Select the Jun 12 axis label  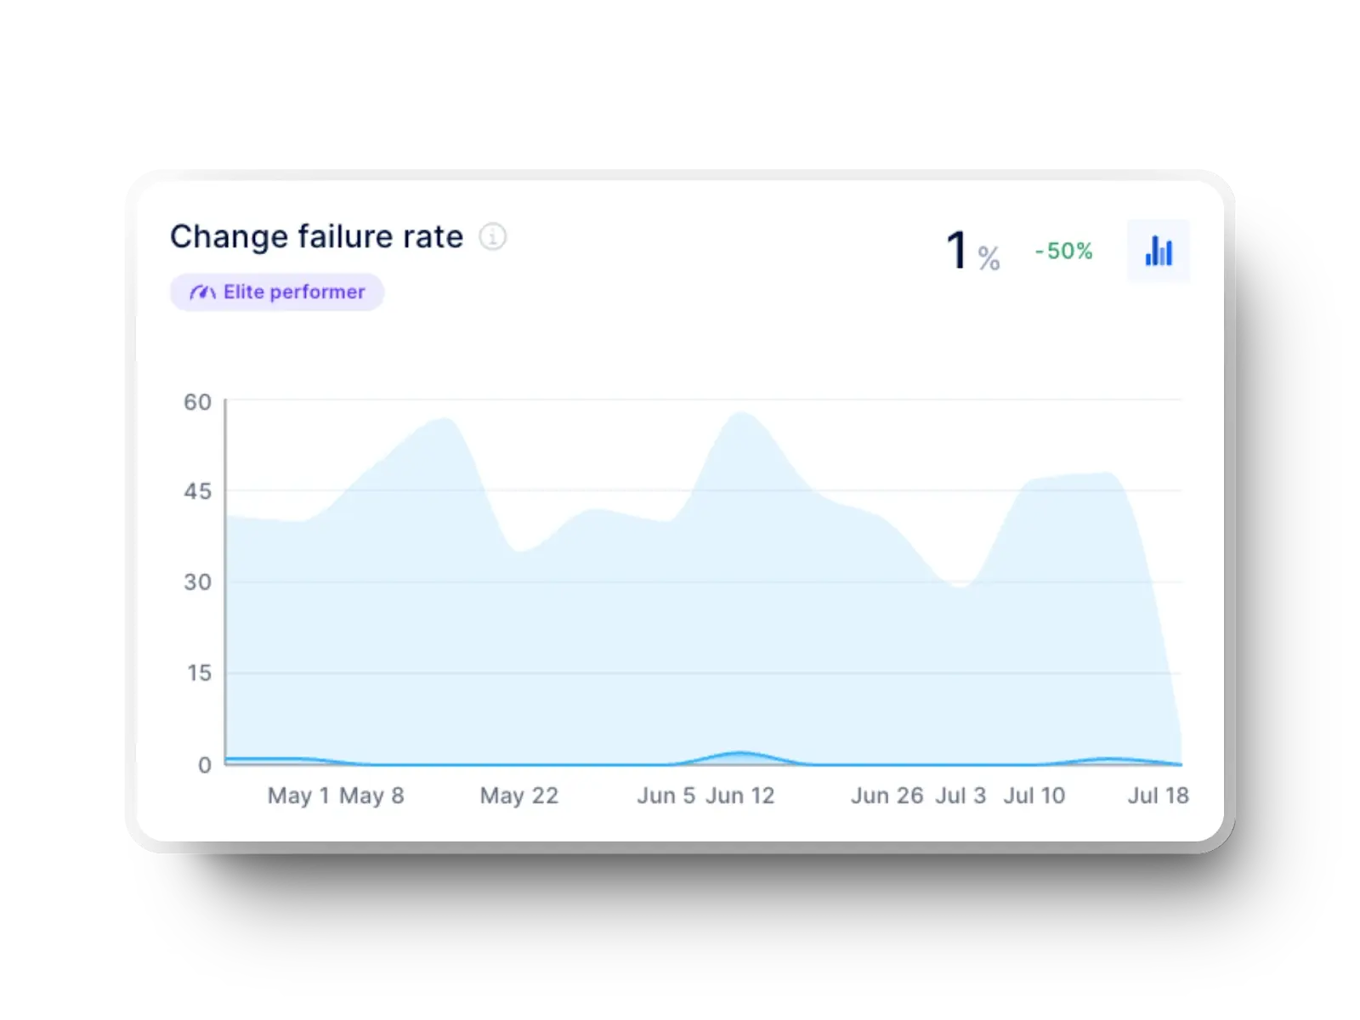pyautogui.click(x=740, y=796)
